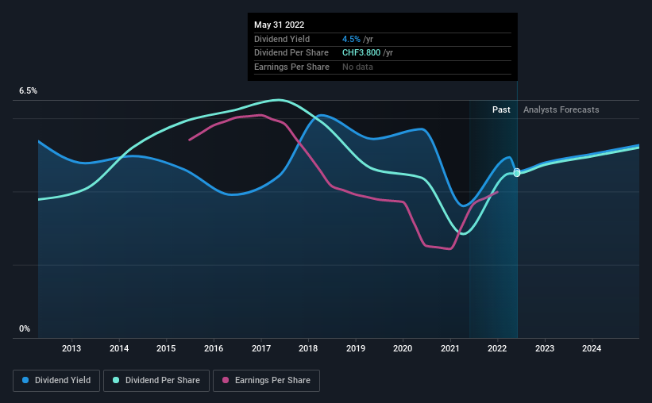Screen dimensions: 652x403
Task: Toggle the Earnings Per Share legend button
Action: tap(266, 381)
